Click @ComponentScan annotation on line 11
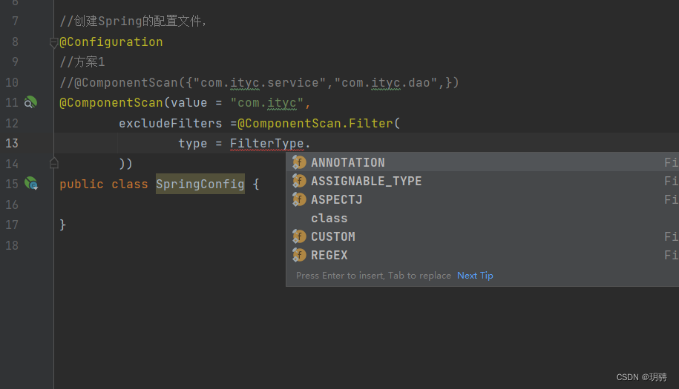This screenshot has width=679, height=389. point(111,103)
